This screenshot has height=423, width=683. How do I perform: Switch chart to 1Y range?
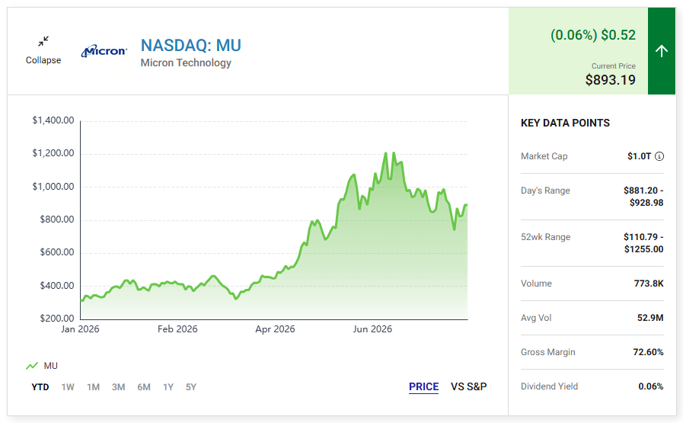pos(168,387)
